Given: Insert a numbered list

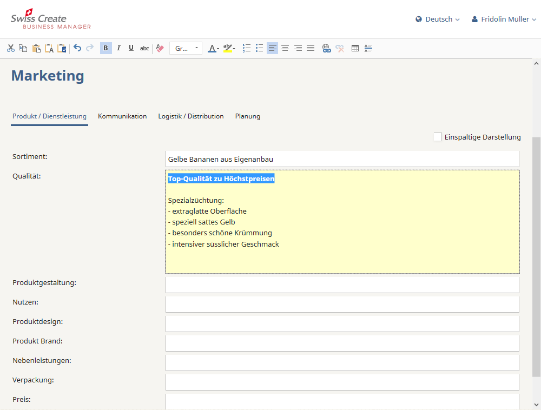Looking at the screenshot, I should coord(247,48).
